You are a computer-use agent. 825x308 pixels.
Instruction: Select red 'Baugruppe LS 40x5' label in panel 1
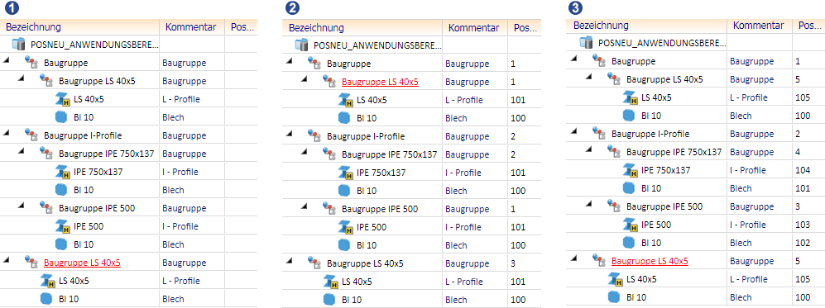tap(82, 263)
